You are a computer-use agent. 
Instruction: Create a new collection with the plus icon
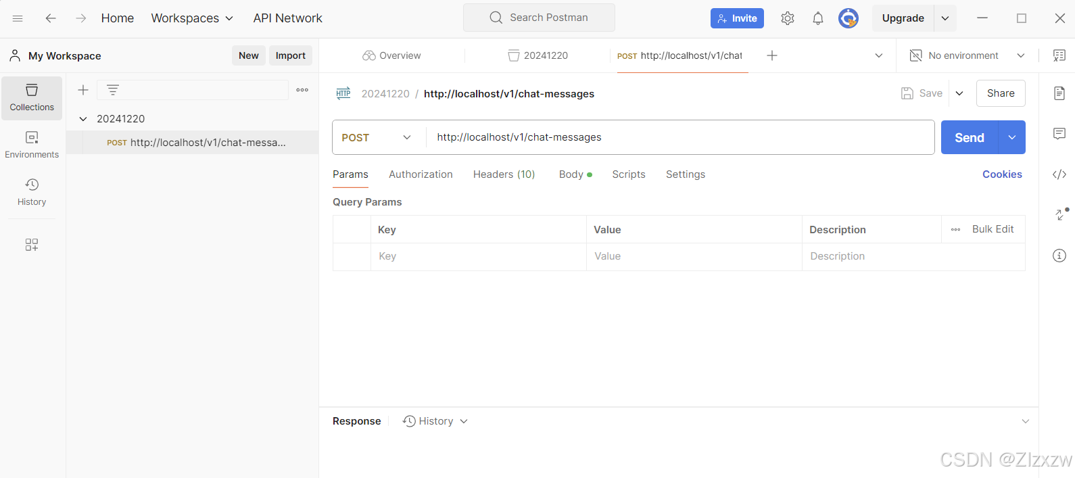(83, 90)
